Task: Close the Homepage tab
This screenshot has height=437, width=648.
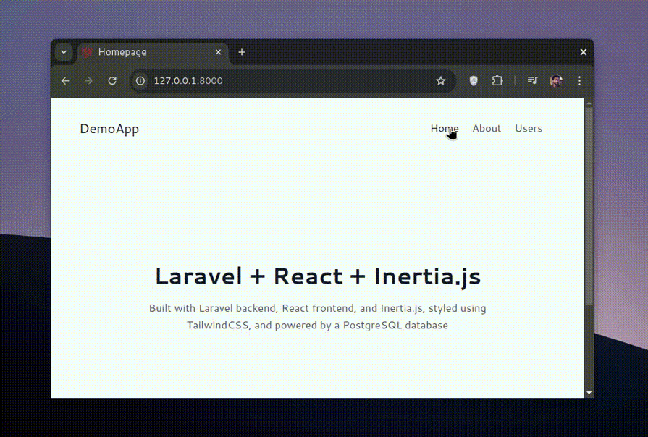Action: [x=218, y=51]
